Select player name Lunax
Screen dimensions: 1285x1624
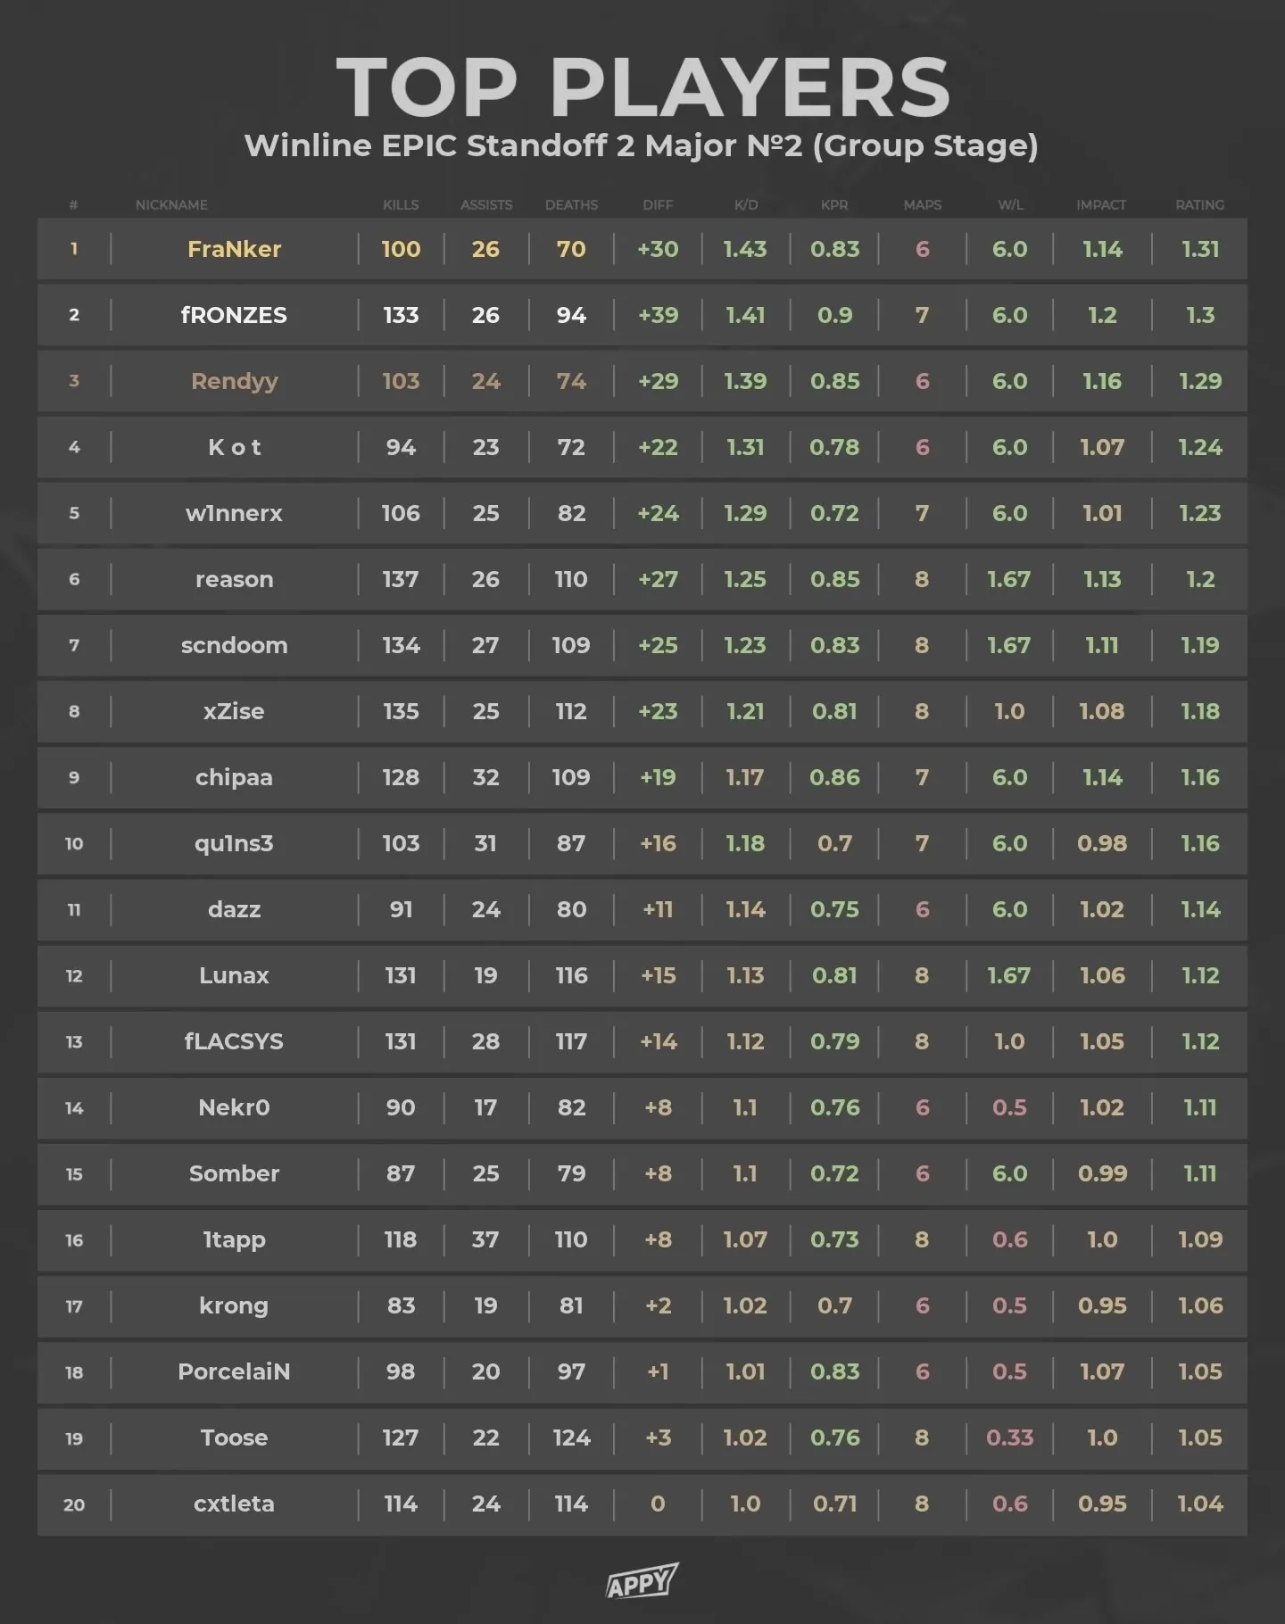pyautogui.click(x=234, y=975)
